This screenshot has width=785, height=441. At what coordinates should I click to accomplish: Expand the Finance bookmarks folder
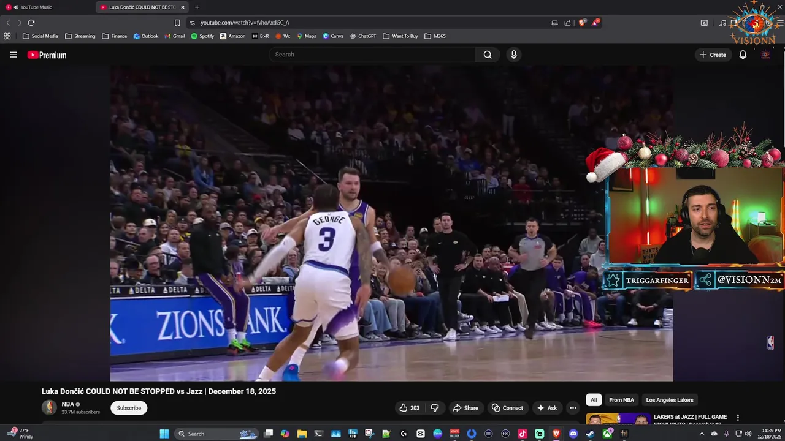[x=115, y=36]
